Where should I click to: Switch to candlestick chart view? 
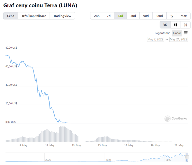click(x=175, y=25)
